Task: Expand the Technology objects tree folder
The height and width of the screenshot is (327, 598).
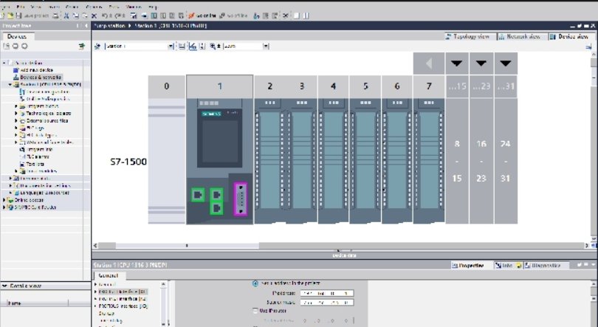Action: click(16, 113)
